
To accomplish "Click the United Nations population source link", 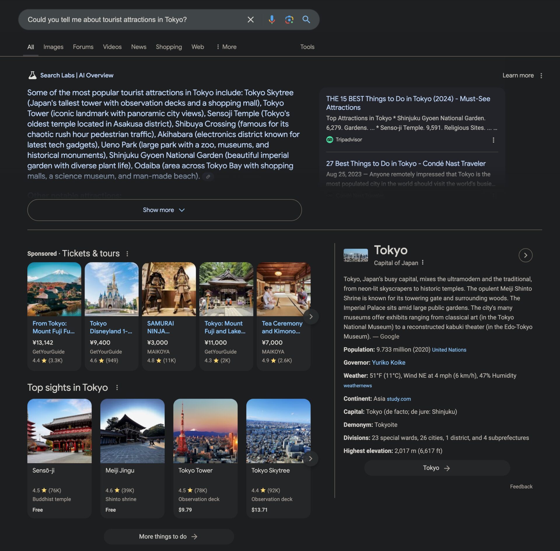I will [449, 350].
